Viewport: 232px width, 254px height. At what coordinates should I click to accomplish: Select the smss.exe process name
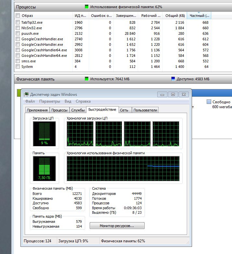[x=29, y=61]
